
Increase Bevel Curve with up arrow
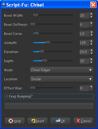tap(91, 32)
